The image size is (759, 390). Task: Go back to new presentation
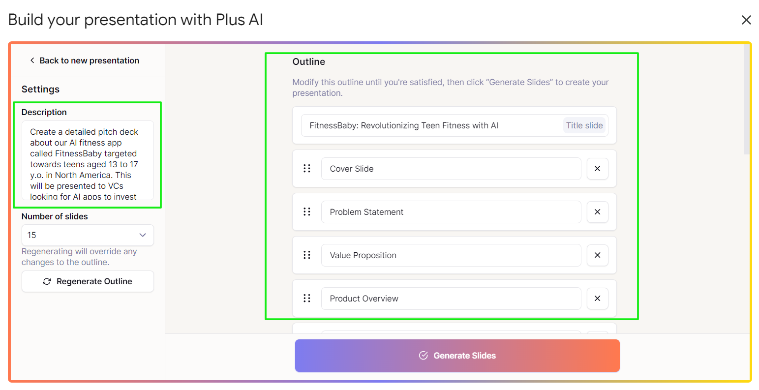point(85,60)
